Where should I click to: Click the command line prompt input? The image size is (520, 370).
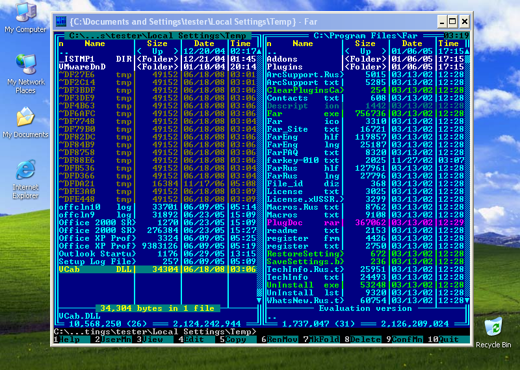[262, 332]
